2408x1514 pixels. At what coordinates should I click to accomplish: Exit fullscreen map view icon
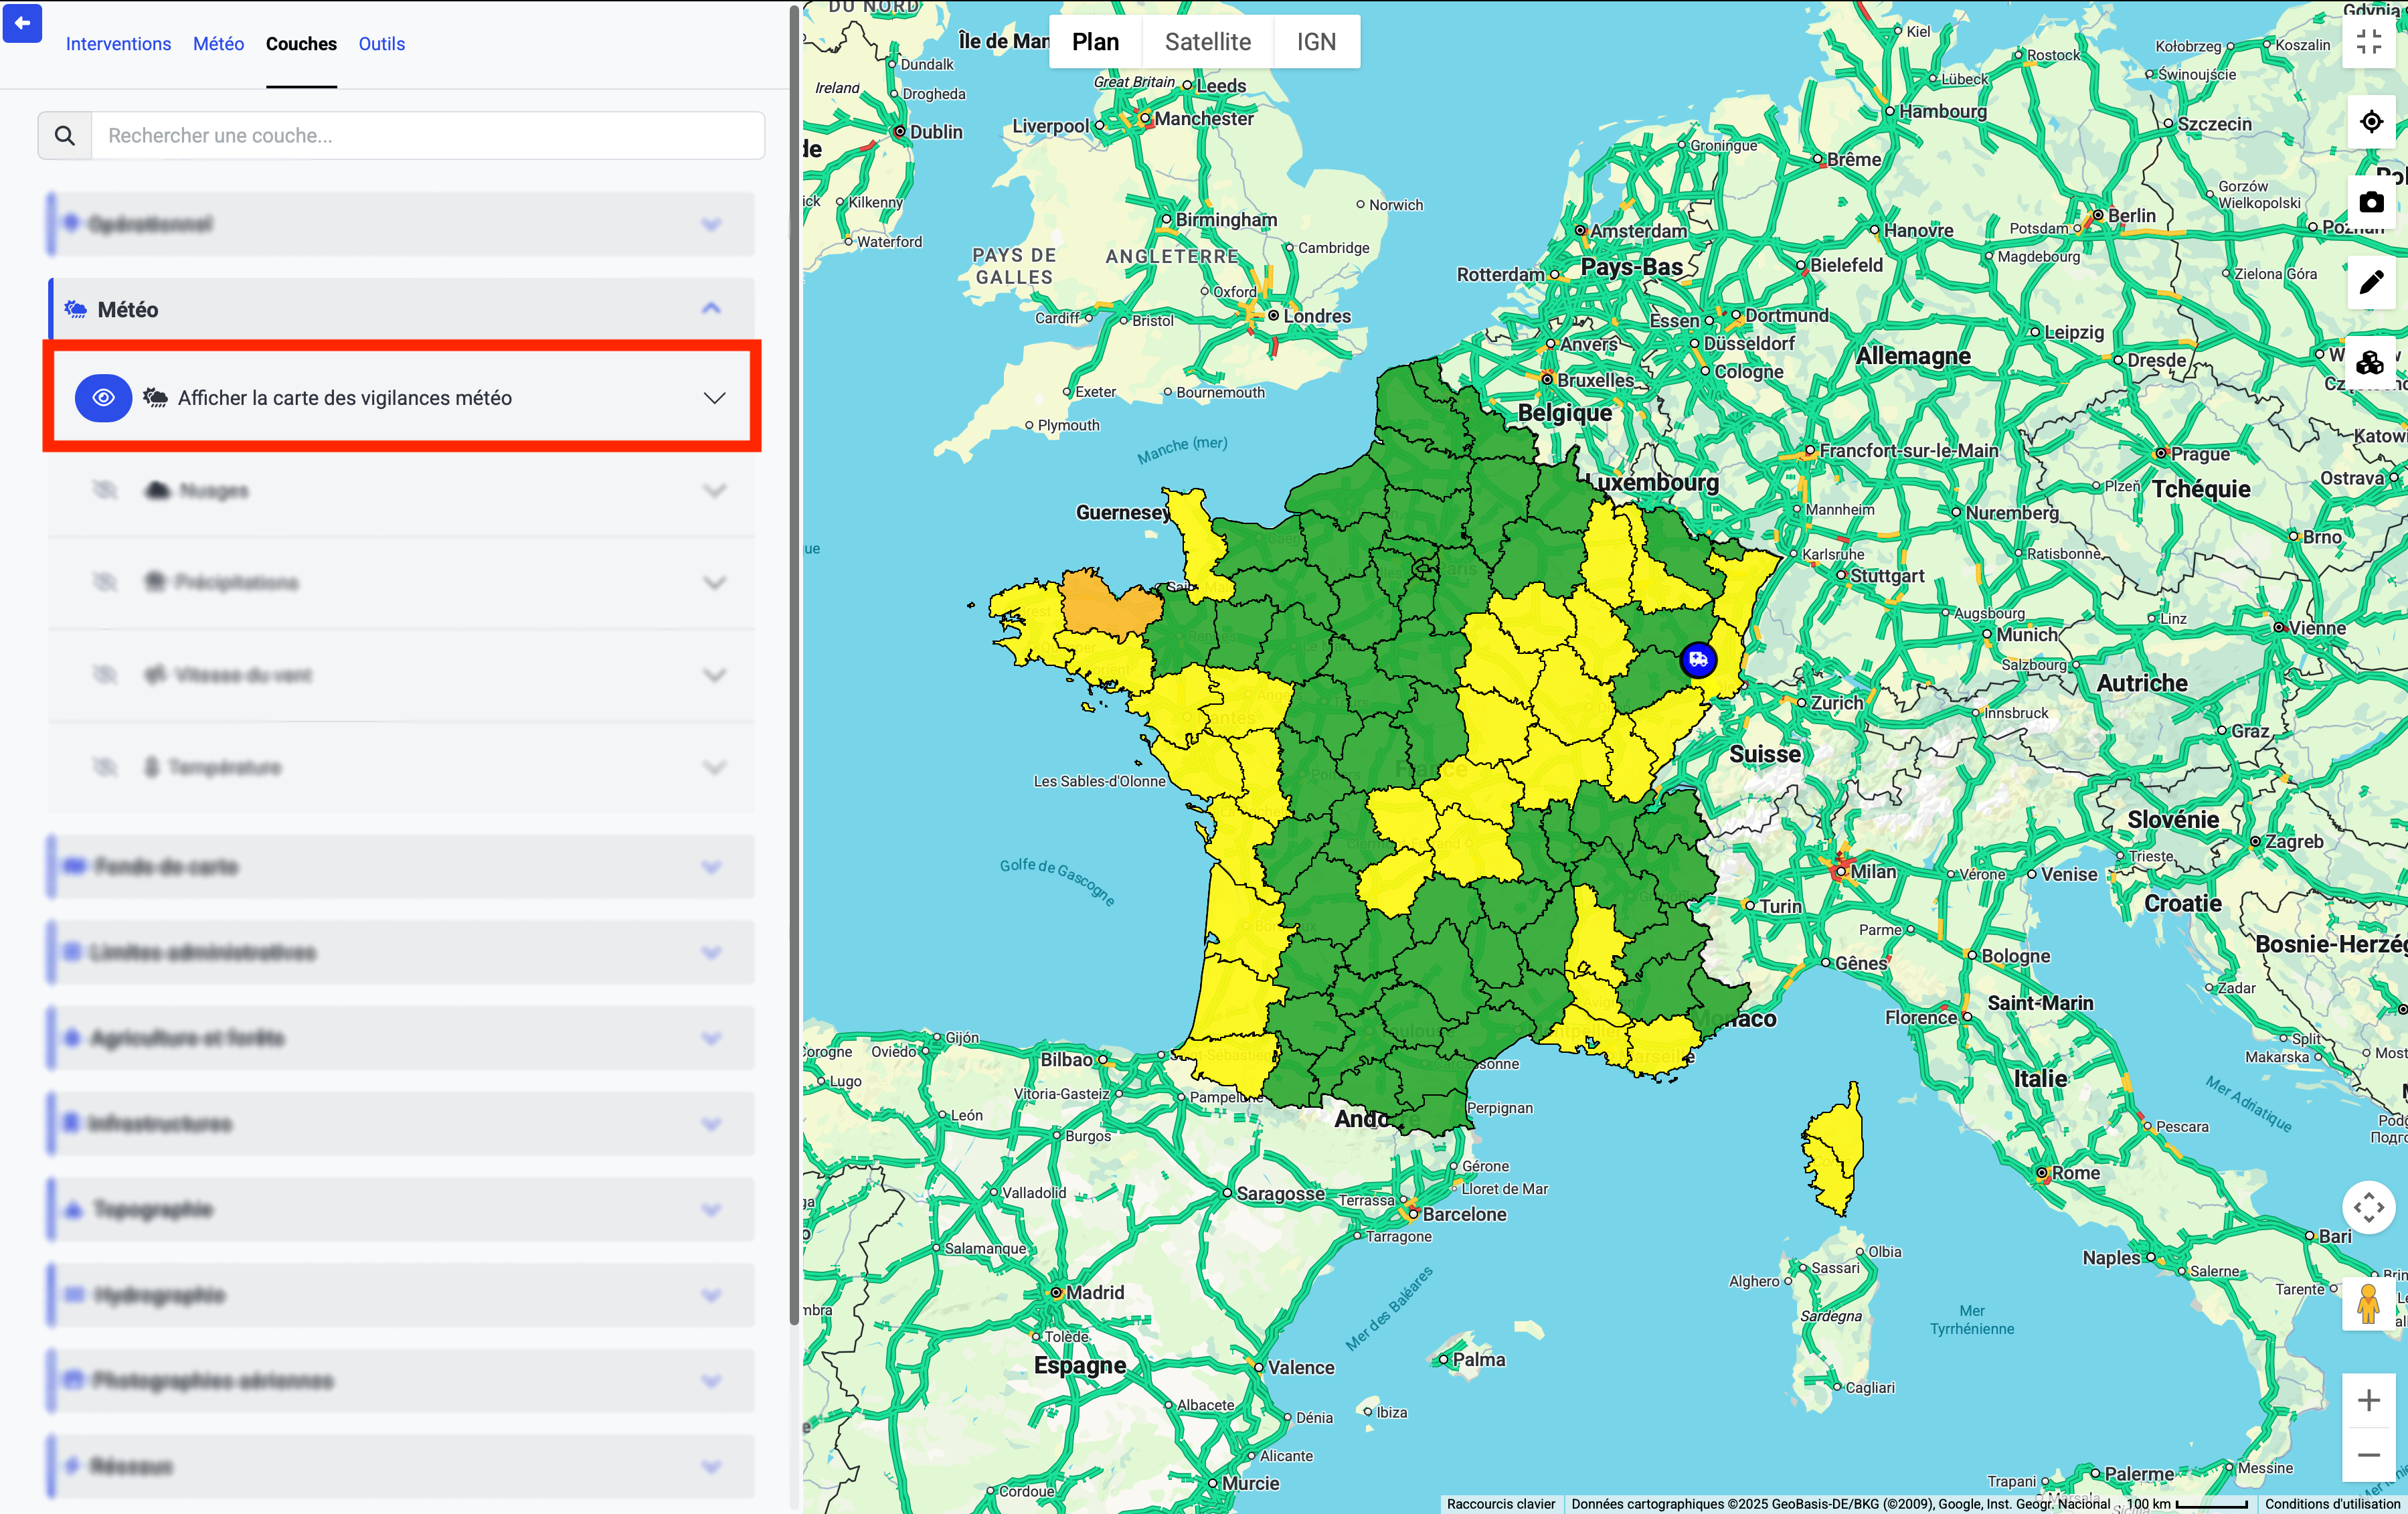[2368, 42]
